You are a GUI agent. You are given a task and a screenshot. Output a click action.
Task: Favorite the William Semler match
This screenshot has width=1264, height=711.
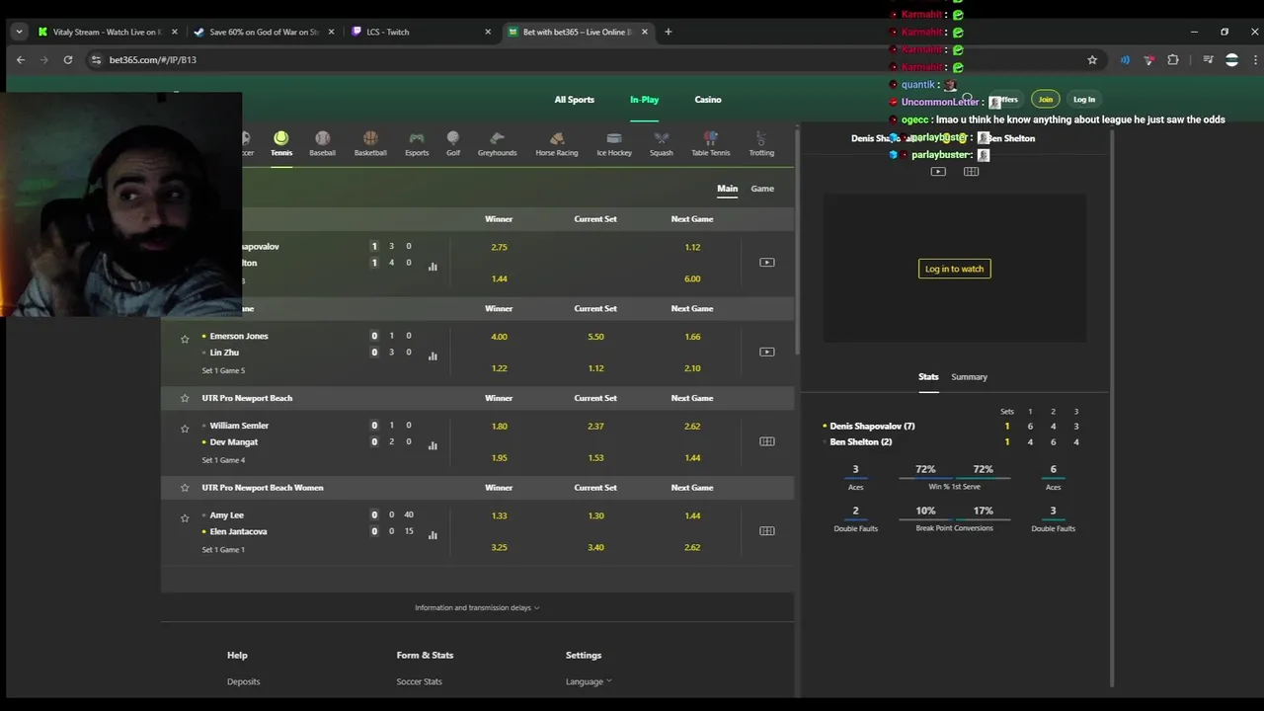[185, 429]
